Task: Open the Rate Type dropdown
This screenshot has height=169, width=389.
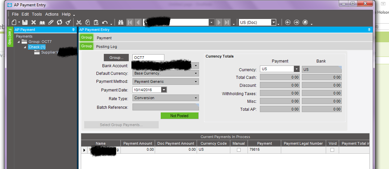Action: point(196,98)
